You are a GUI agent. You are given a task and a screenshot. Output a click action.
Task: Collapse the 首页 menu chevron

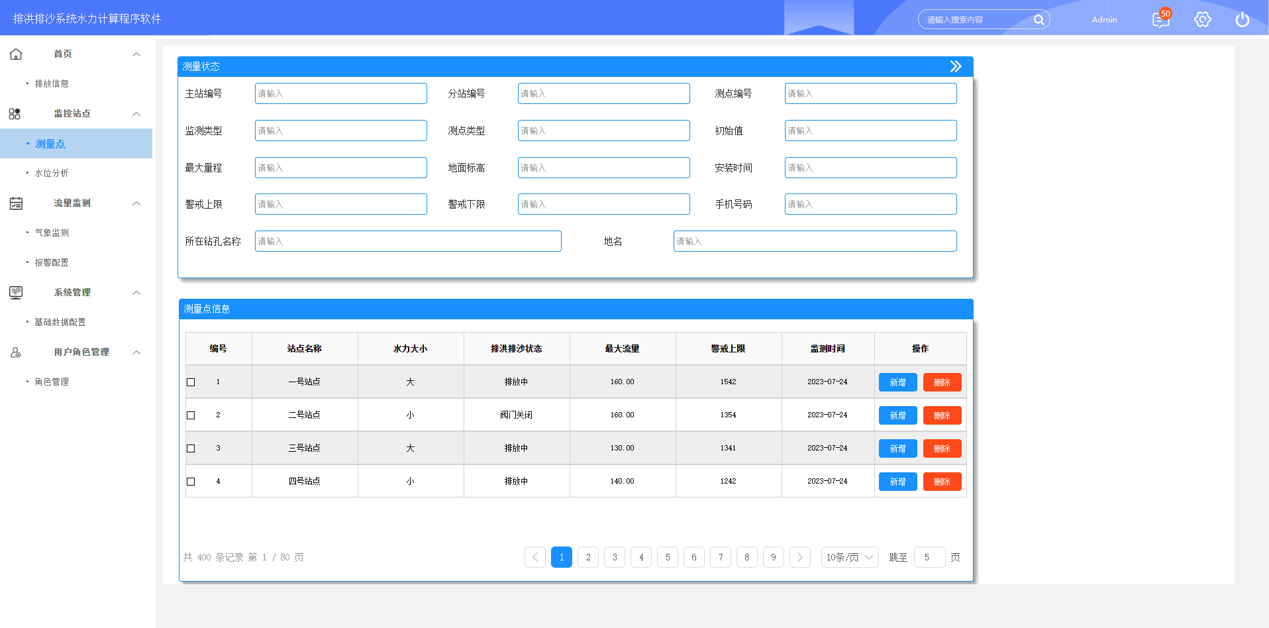136,54
